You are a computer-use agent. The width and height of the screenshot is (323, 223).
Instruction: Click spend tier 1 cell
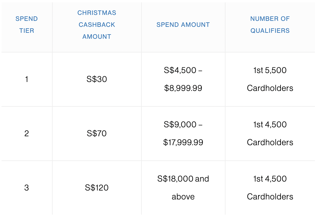[27, 79]
